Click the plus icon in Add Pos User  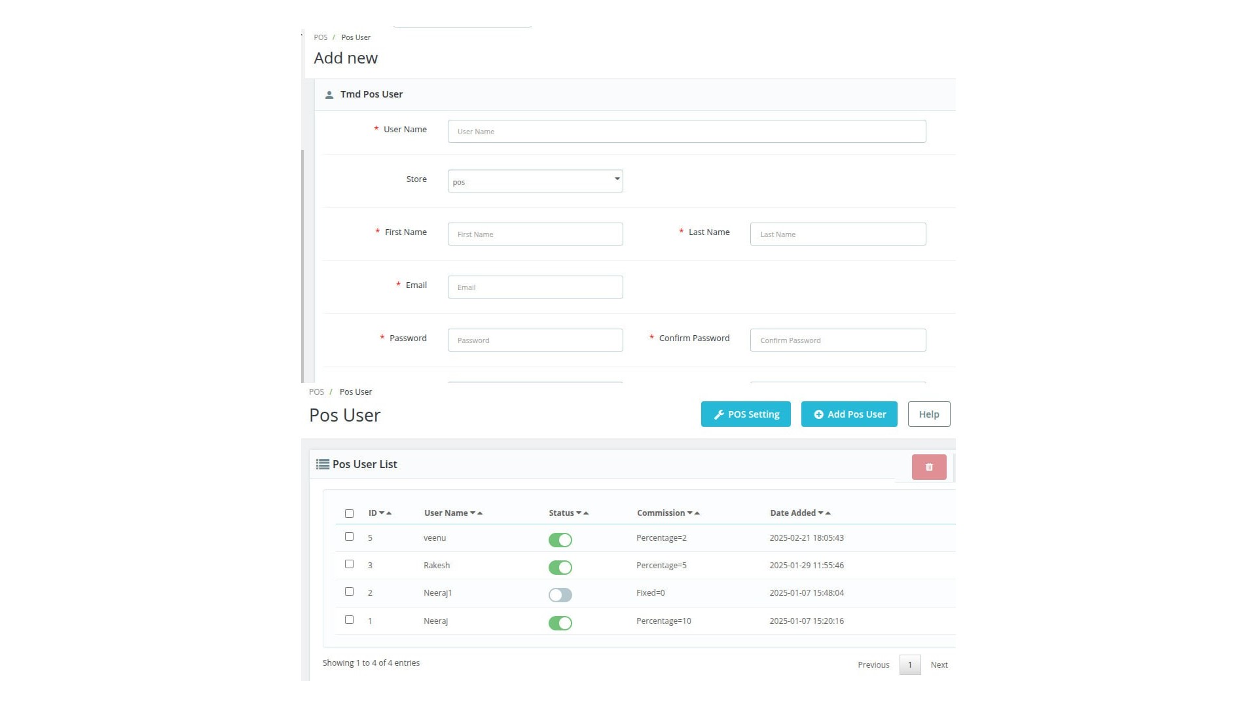818,414
